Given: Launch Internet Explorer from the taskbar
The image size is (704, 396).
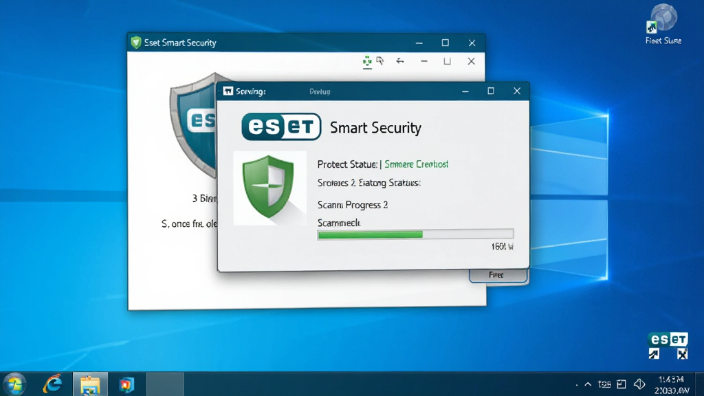Looking at the screenshot, I should (x=52, y=384).
